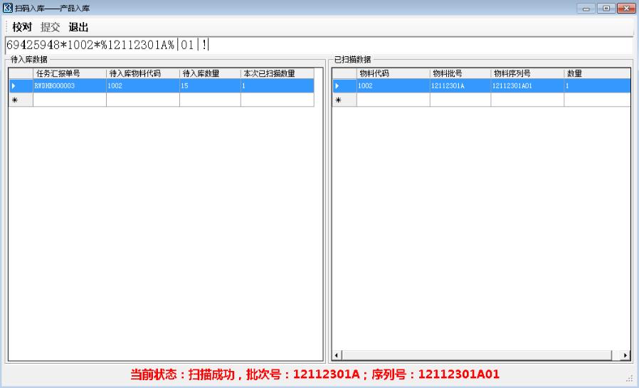Click the window resize grip icon
The image size is (639, 388).
(x=630, y=379)
